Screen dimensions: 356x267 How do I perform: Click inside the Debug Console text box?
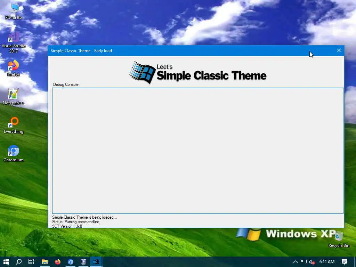click(198, 151)
